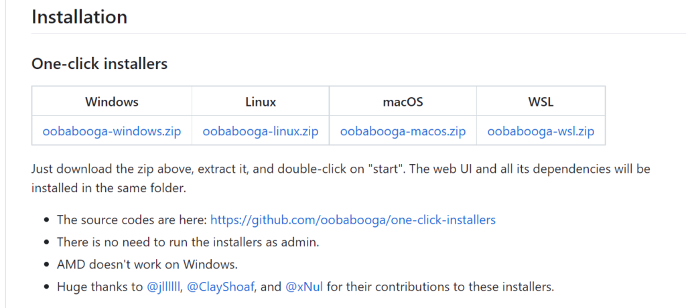Download oobabooga-linux.zip installer
The image size is (686, 308).
point(261,131)
